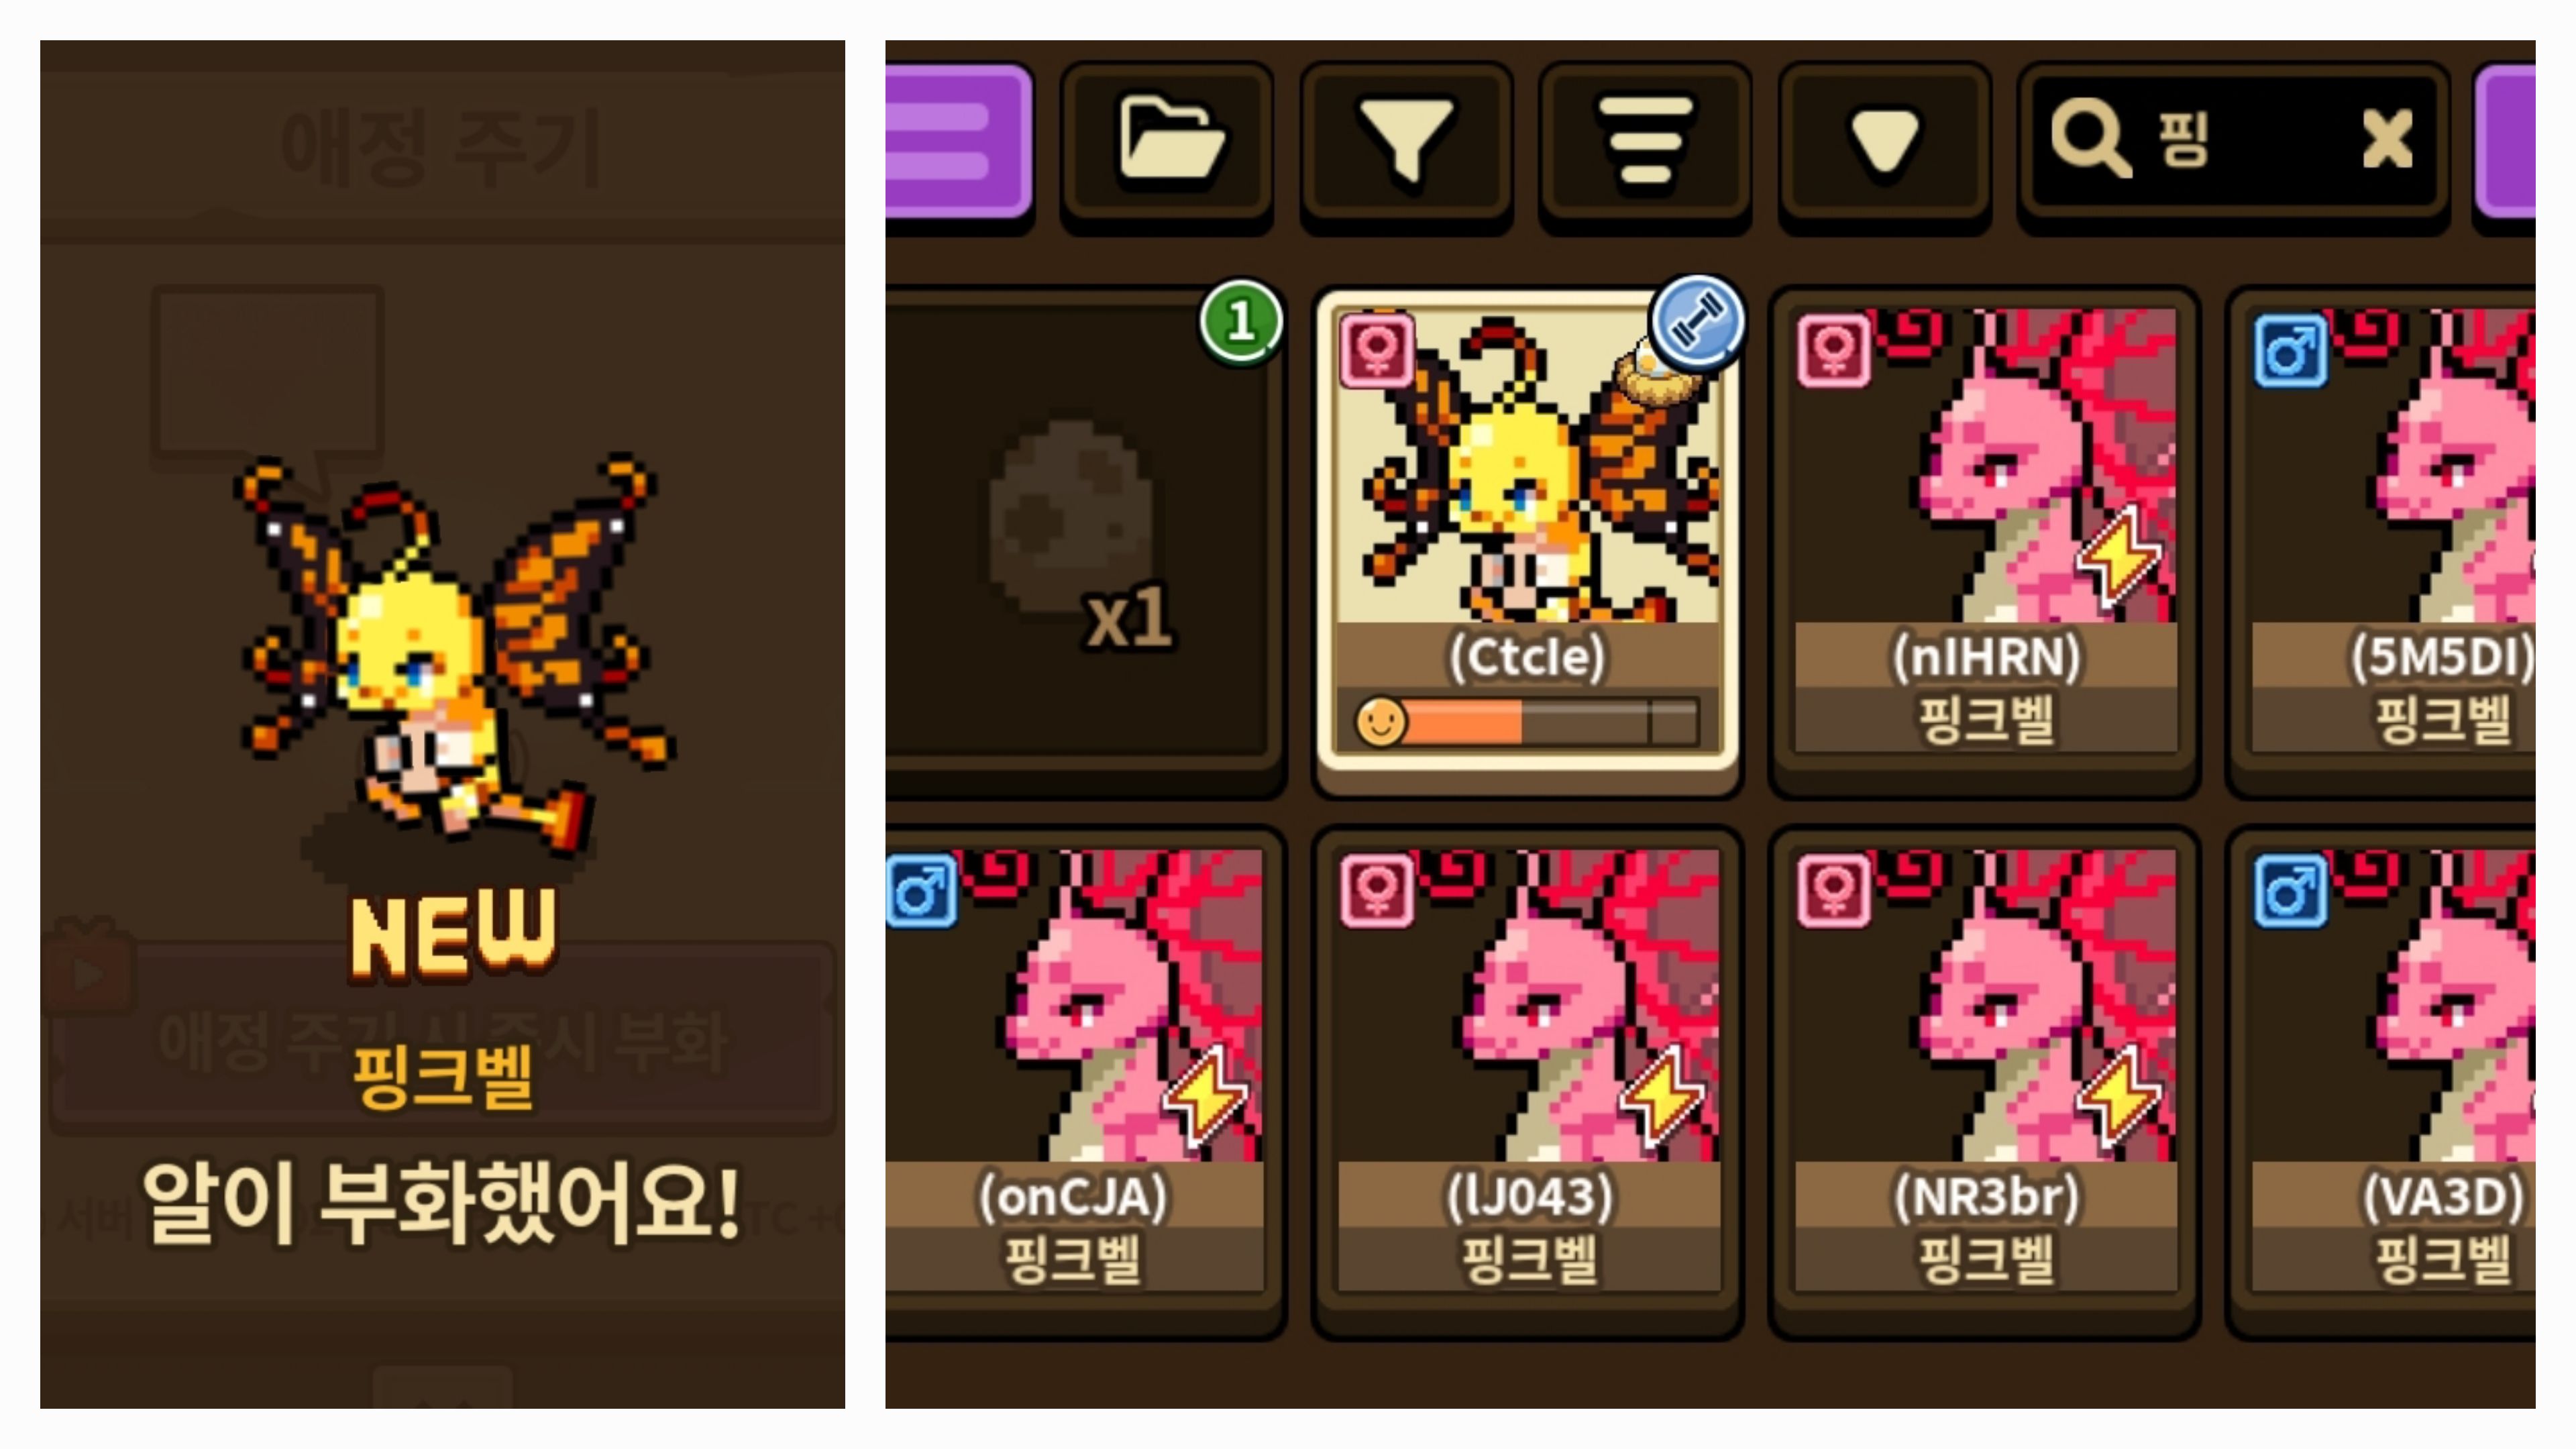The height and width of the screenshot is (1449, 2576).
Task: Click the green number 1 badge
Action: point(1241,322)
